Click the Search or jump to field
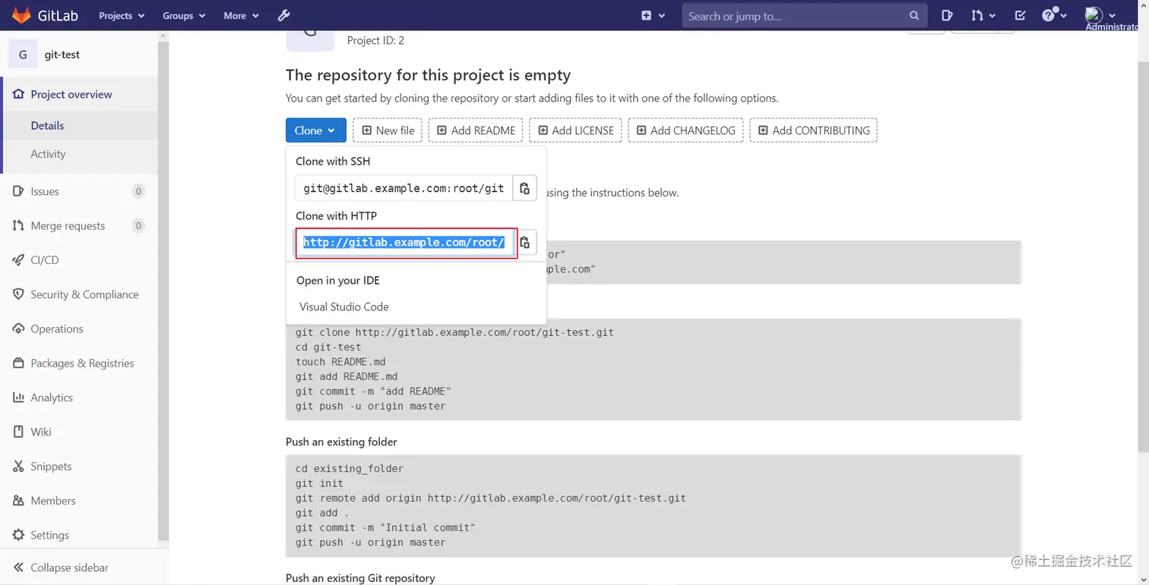The image size is (1149, 585). coord(794,16)
